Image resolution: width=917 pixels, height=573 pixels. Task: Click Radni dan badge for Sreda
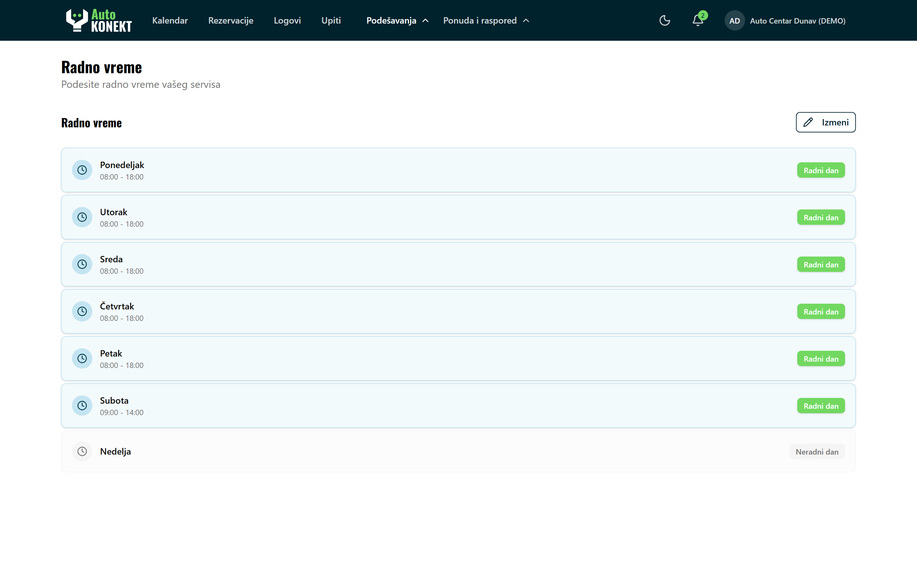821,265
